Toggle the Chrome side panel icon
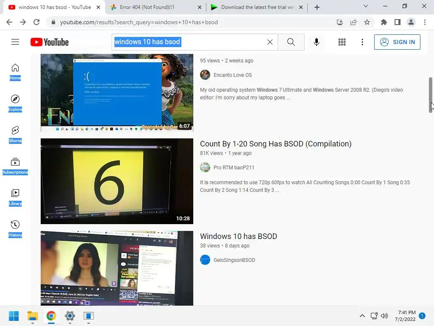The image size is (434, 326). 398,22
